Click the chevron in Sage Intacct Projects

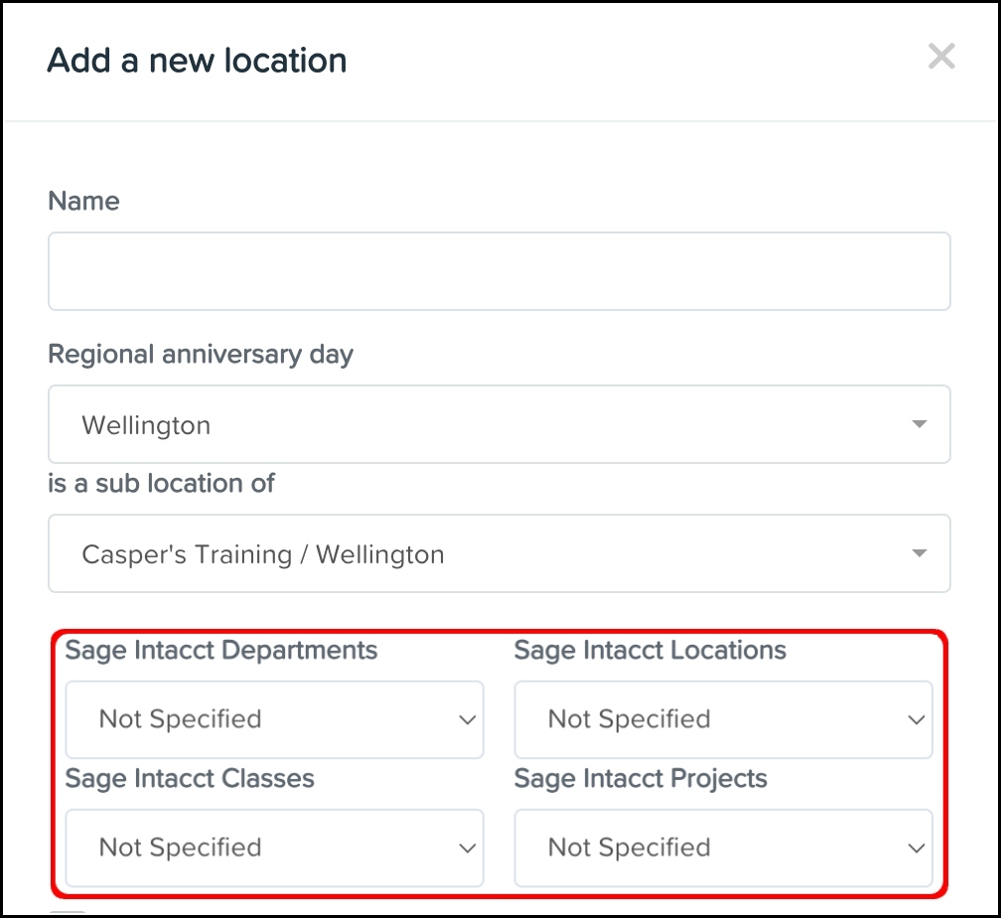(x=917, y=848)
